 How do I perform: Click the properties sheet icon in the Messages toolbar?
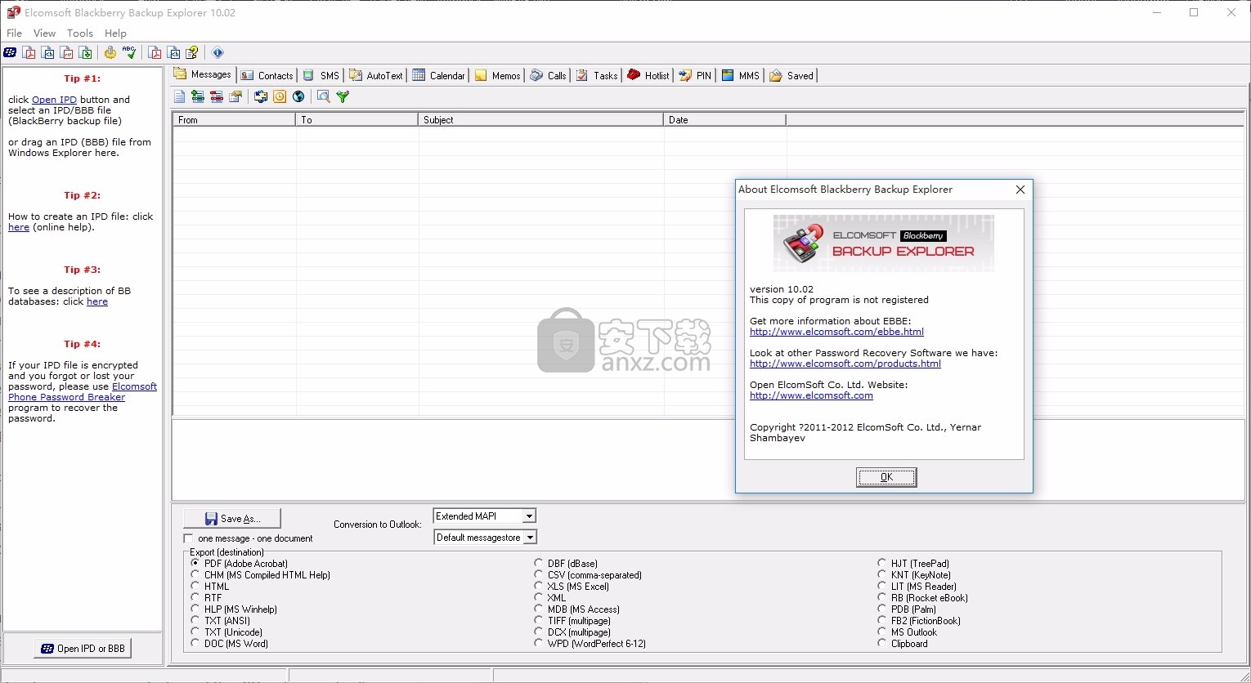[235, 96]
